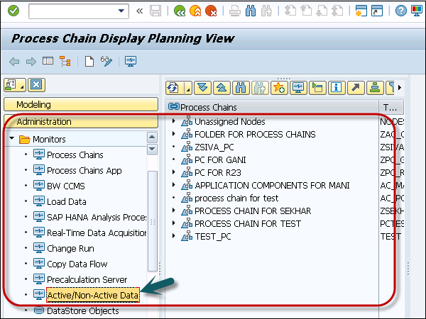Click the green Back icon
Screen dimensions: 426x319
(180, 11)
